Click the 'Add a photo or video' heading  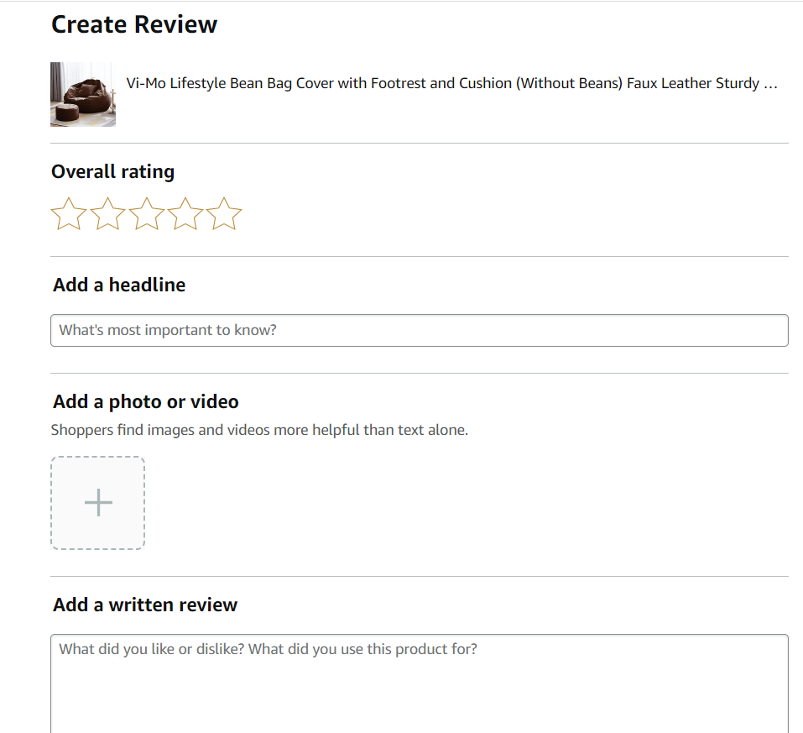click(144, 401)
